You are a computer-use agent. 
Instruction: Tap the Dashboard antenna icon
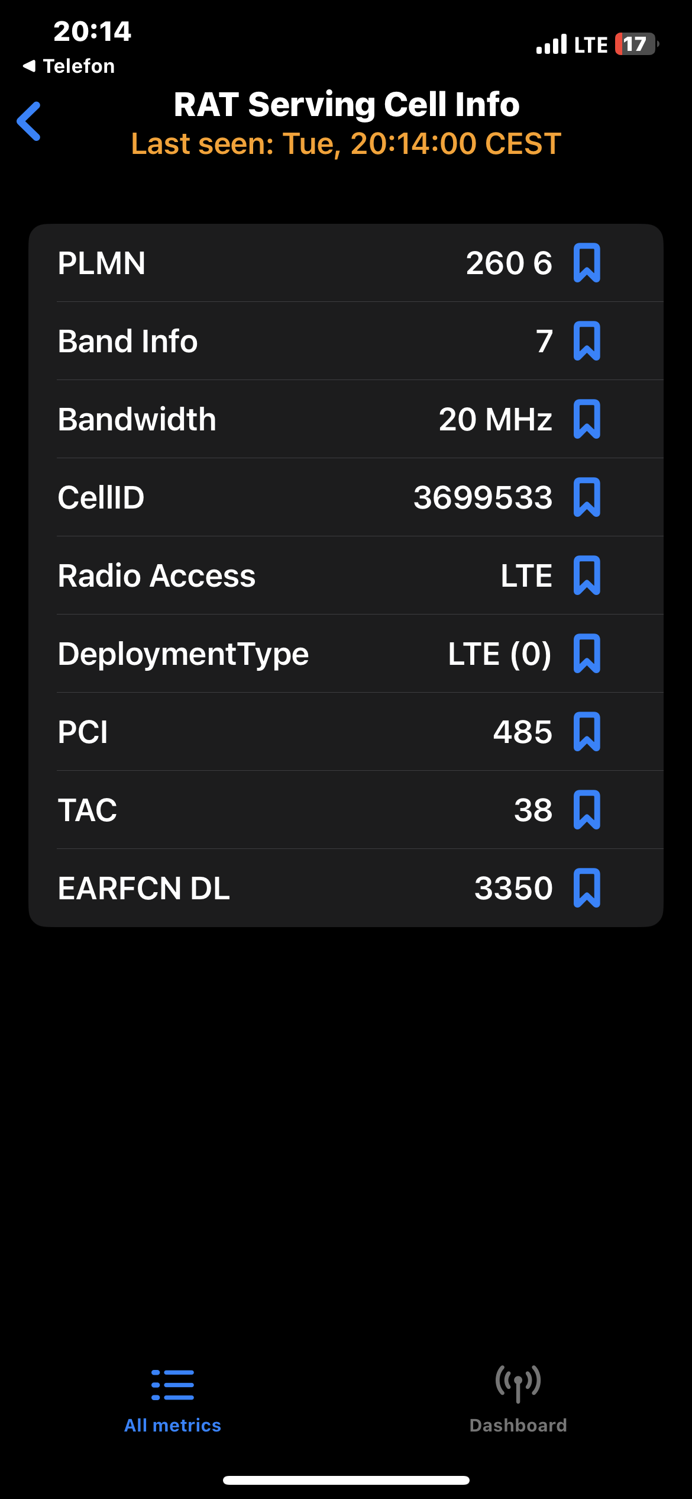[x=518, y=1384]
